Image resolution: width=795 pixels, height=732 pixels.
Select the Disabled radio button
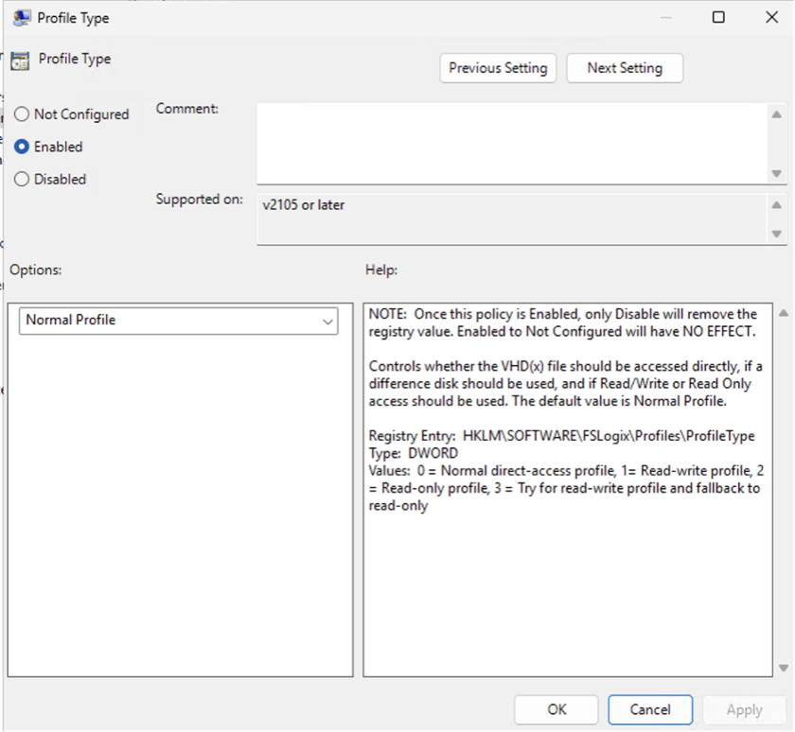21,179
